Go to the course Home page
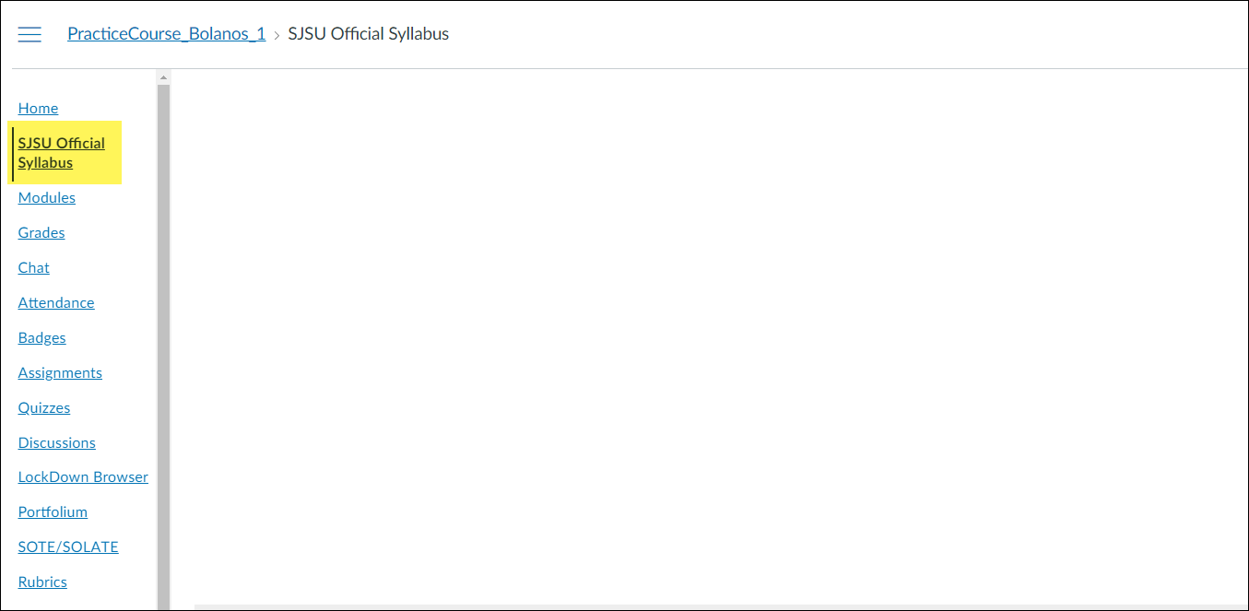This screenshot has width=1249, height=611. [x=38, y=108]
